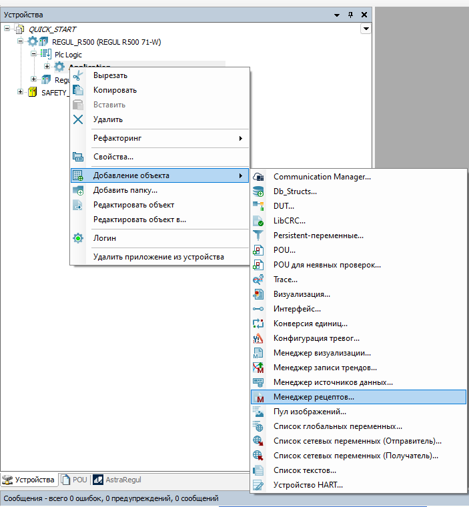Screen dimensions: 469x507
Task: Click the red X icon for Удалить
Action: [x=78, y=119]
